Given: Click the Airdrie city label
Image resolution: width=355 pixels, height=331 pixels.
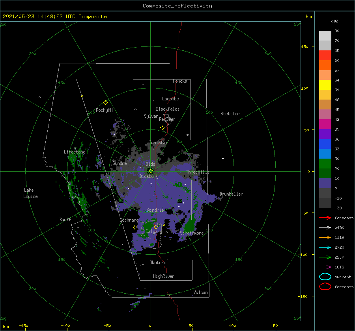Looking at the screenshot, I should click(155, 210).
